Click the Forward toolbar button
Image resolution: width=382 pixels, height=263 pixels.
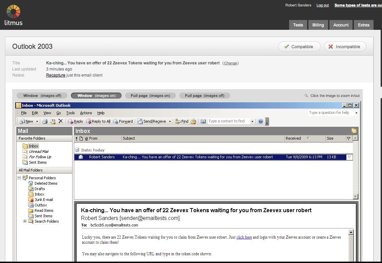tap(123, 121)
